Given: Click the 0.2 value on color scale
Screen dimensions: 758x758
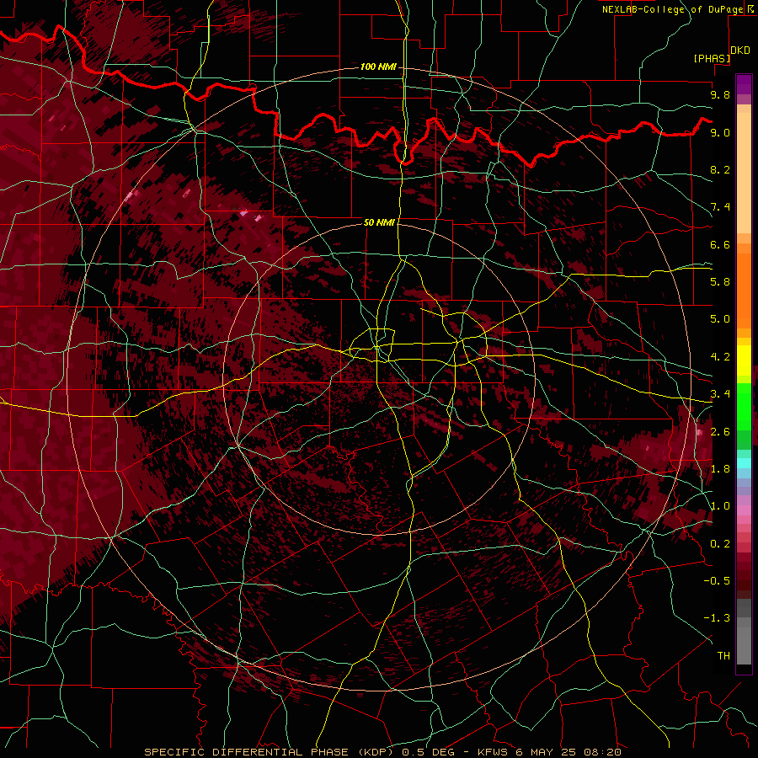Looking at the screenshot, I should 720,544.
